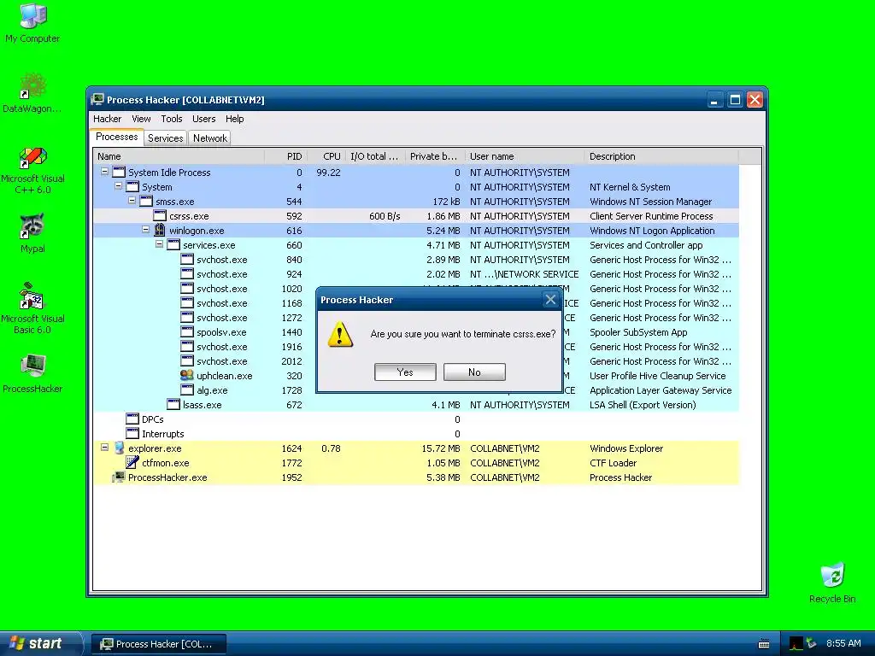Click the winlogon.exe process icon
The height and width of the screenshot is (656, 875).
(x=160, y=231)
